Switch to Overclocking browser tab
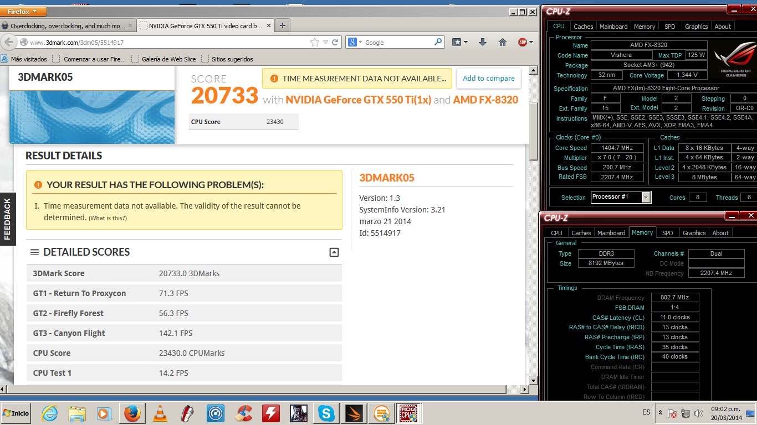The height and width of the screenshot is (425, 757). pos(68,25)
